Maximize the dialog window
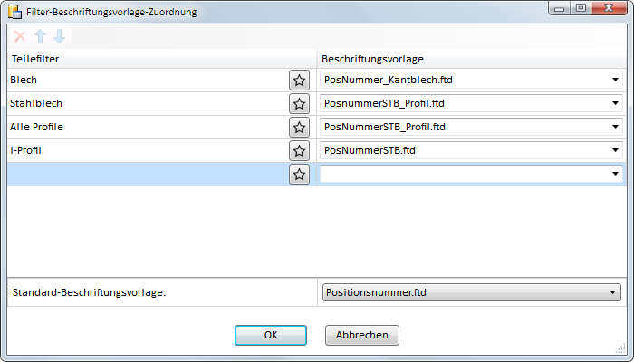This screenshot has height=362, width=634. (581, 8)
